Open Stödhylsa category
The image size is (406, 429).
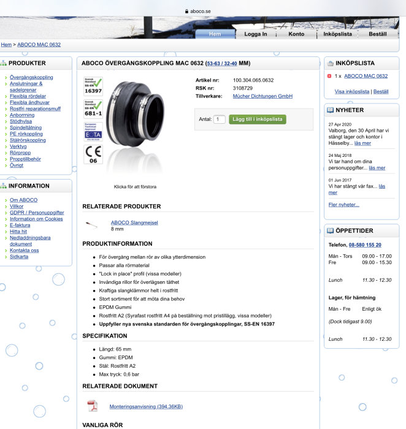pos(21,121)
